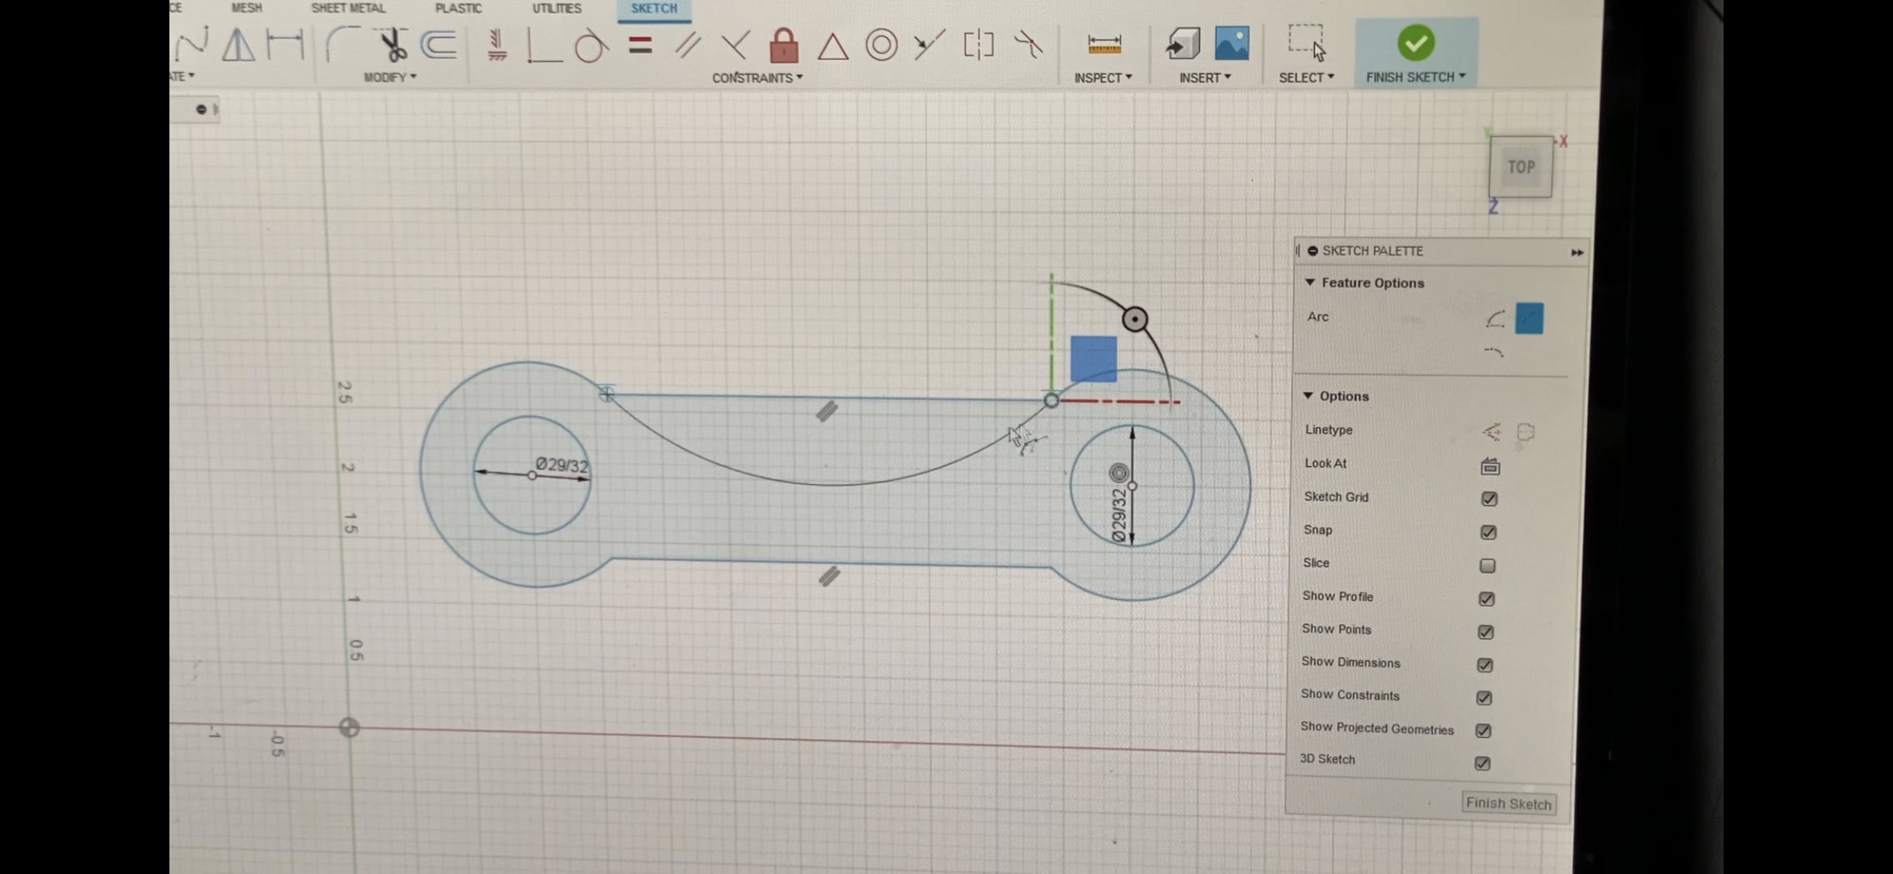The height and width of the screenshot is (874, 1893).
Task: Enable the Slice checkbox
Action: 1487,566
